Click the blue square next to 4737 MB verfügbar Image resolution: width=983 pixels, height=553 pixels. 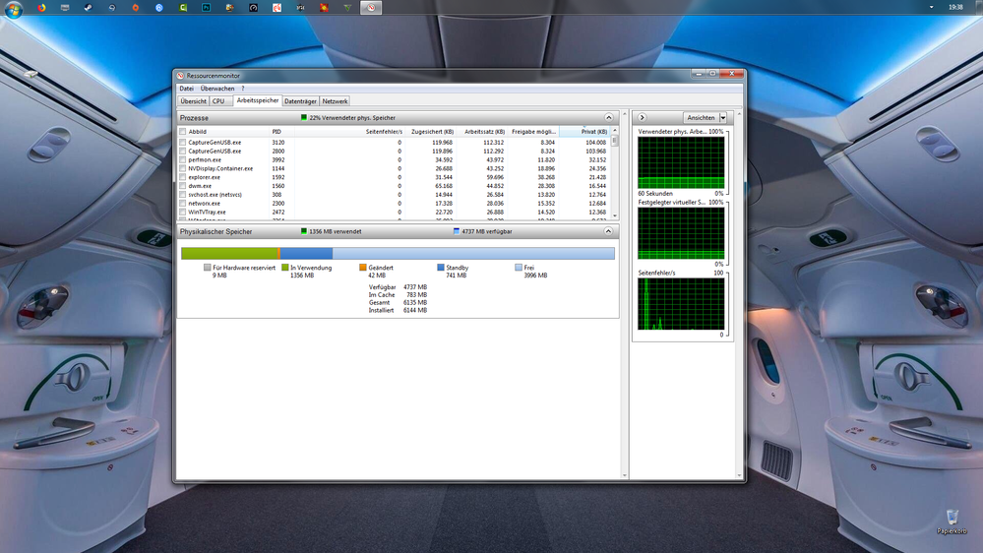click(457, 231)
